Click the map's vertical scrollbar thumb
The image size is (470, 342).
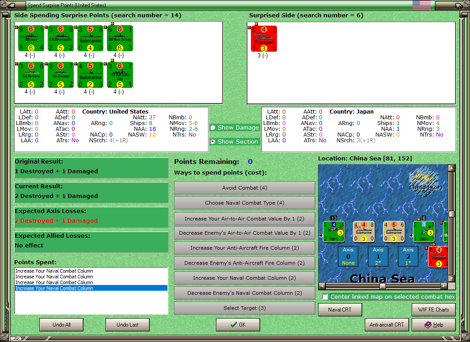point(452,214)
